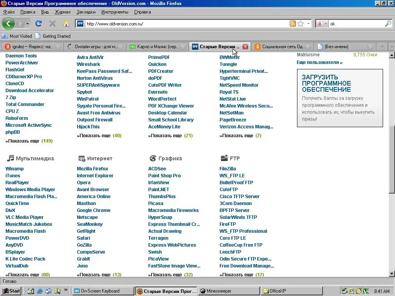Open the Закладки menu
Image resolution: width=395 pixels, height=296 pixels.
(x=86, y=12)
